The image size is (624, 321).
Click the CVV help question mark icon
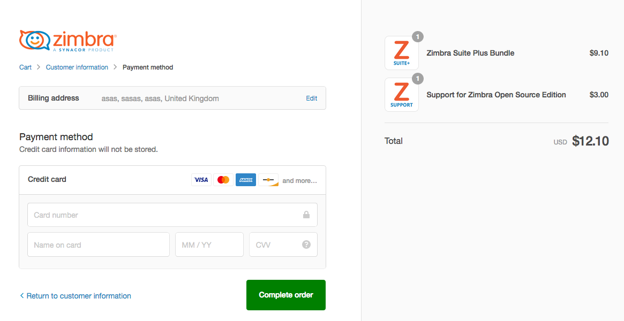pos(306,244)
